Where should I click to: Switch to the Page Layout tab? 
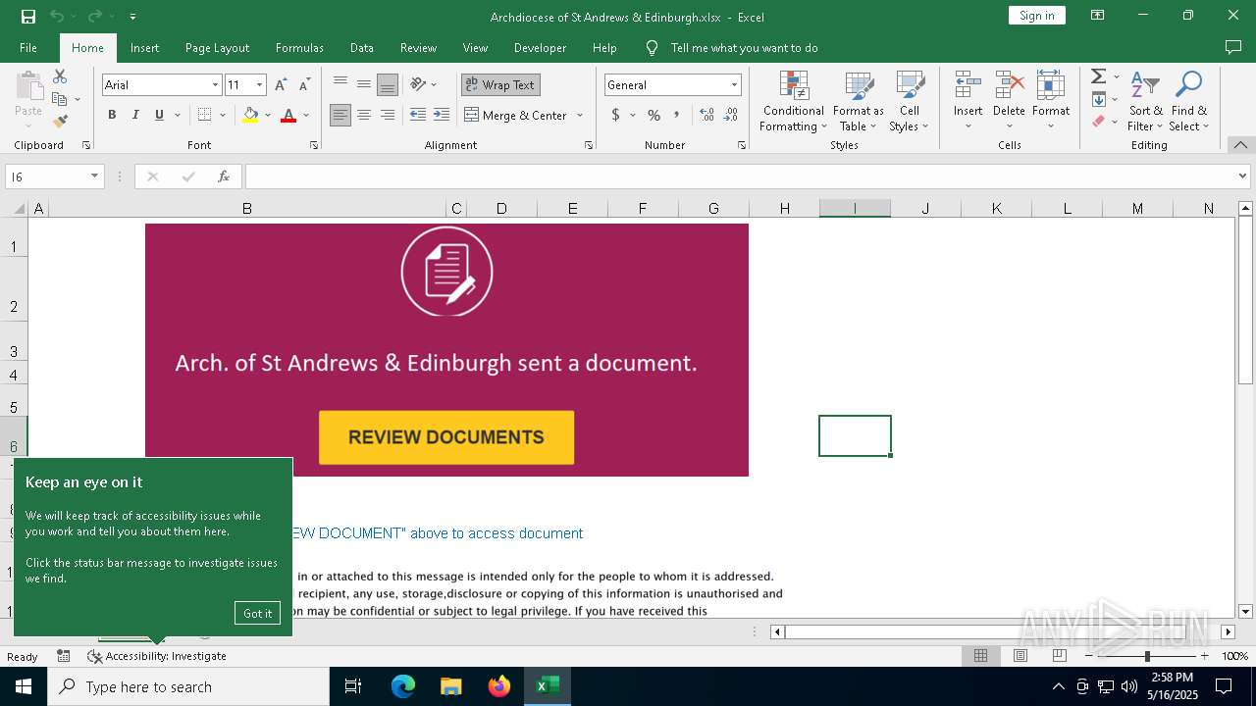tap(217, 48)
